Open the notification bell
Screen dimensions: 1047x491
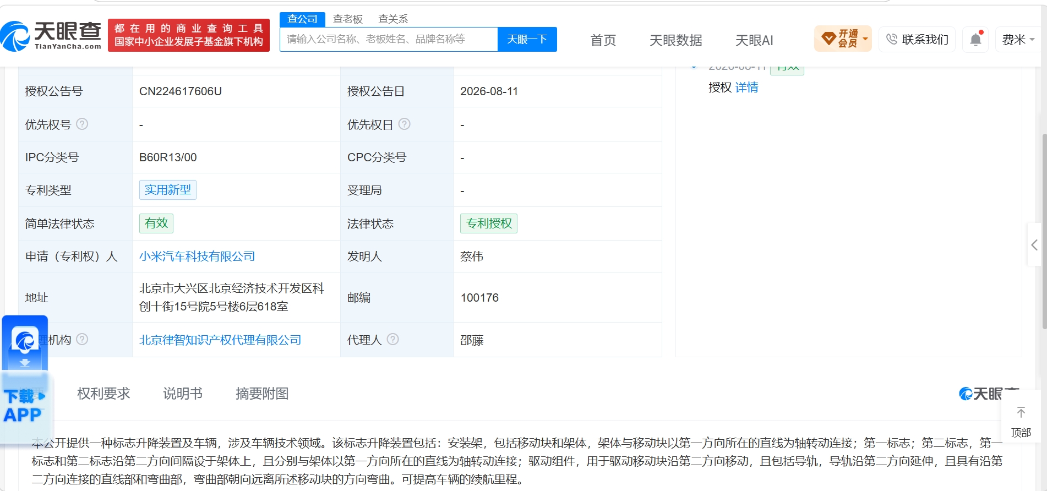click(975, 40)
